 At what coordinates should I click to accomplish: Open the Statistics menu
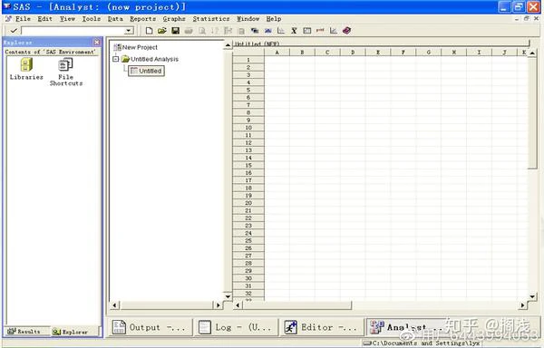click(x=211, y=19)
